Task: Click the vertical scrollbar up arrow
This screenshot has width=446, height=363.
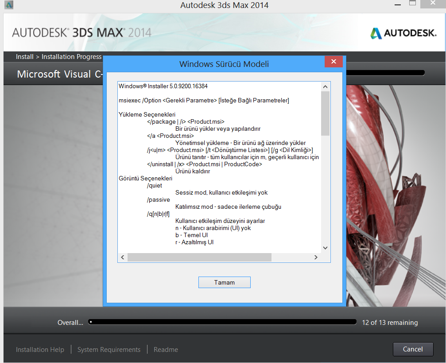Action: 326,86
